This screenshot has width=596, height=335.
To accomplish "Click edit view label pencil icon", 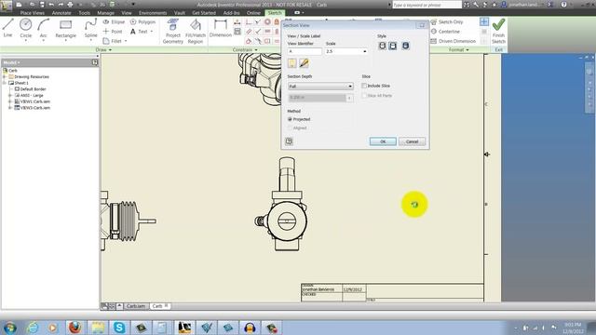I will (x=304, y=63).
